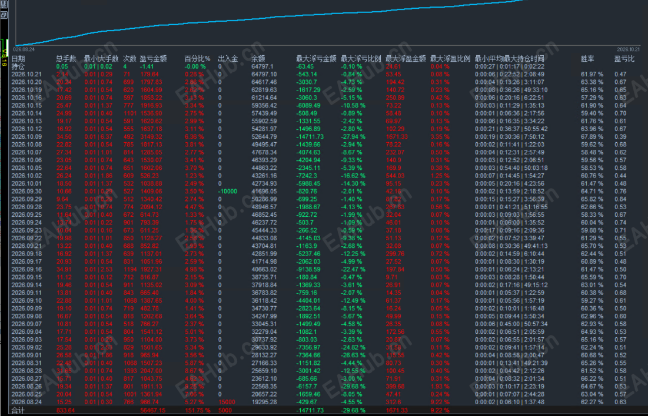Image resolution: width=648 pixels, height=416 pixels.
Task: Select the 2026.08.26 date cell
Action: [x=26, y=386]
